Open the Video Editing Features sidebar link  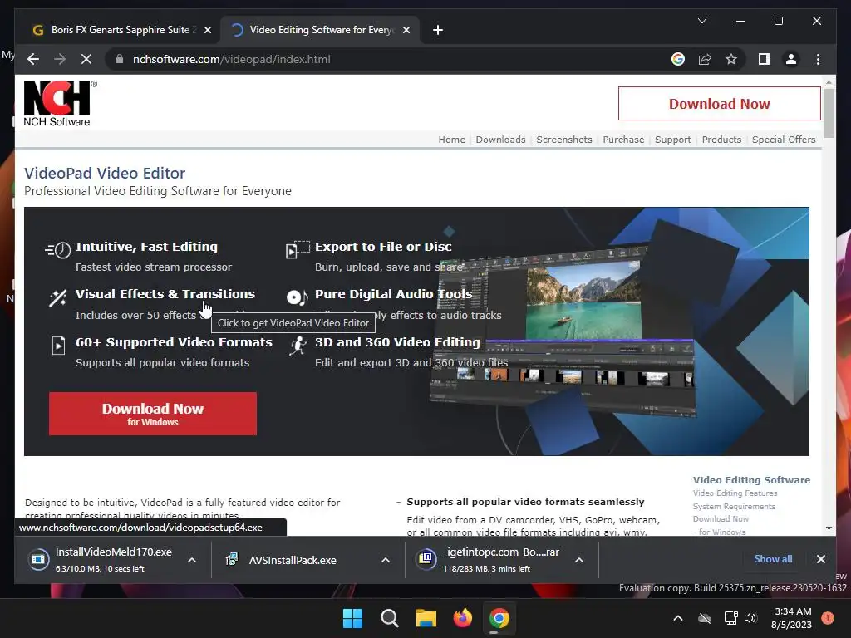(x=735, y=493)
